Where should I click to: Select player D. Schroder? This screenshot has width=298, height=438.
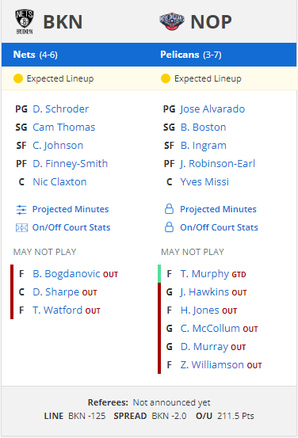pos(61,109)
